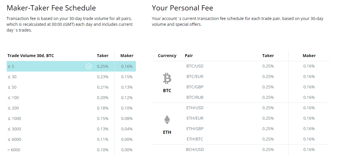Image resolution: width=337 pixels, height=155 pixels.
Task: Select the BCH/USD pair
Action: (x=195, y=149)
